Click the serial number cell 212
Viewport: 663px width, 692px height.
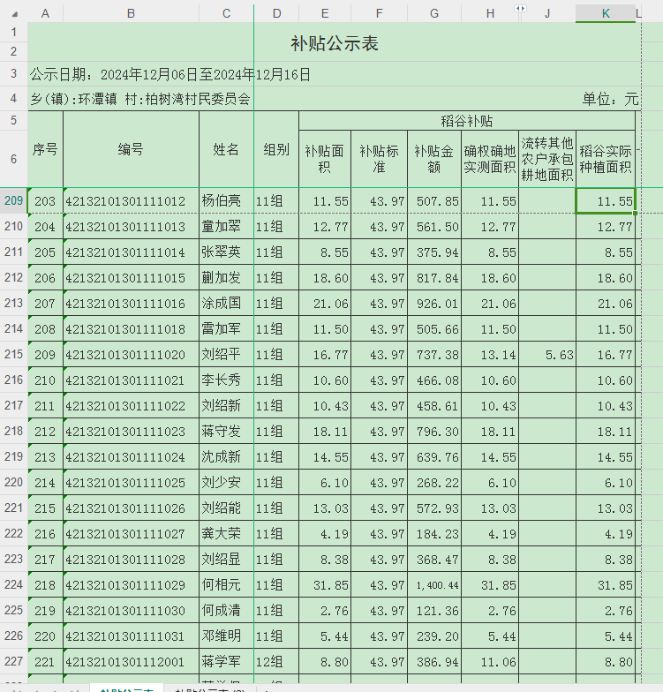(45, 431)
